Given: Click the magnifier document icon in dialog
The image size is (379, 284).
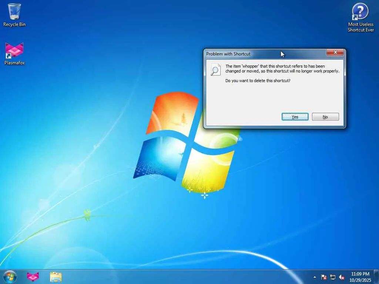Looking at the screenshot, I should (215, 70).
